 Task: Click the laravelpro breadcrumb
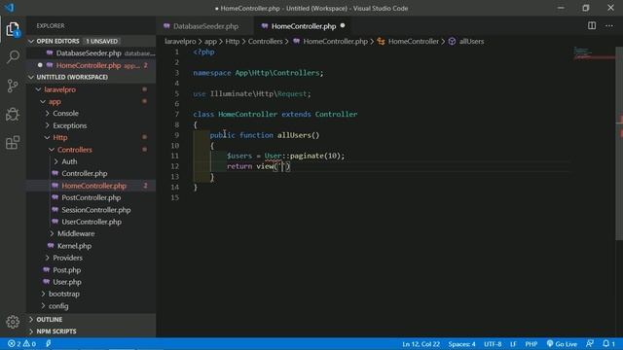pyautogui.click(x=180, y=41)
